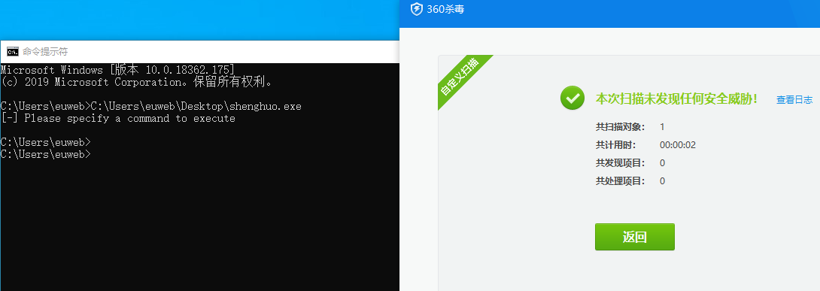Click the 共扫描对象 label

point(620,127)
